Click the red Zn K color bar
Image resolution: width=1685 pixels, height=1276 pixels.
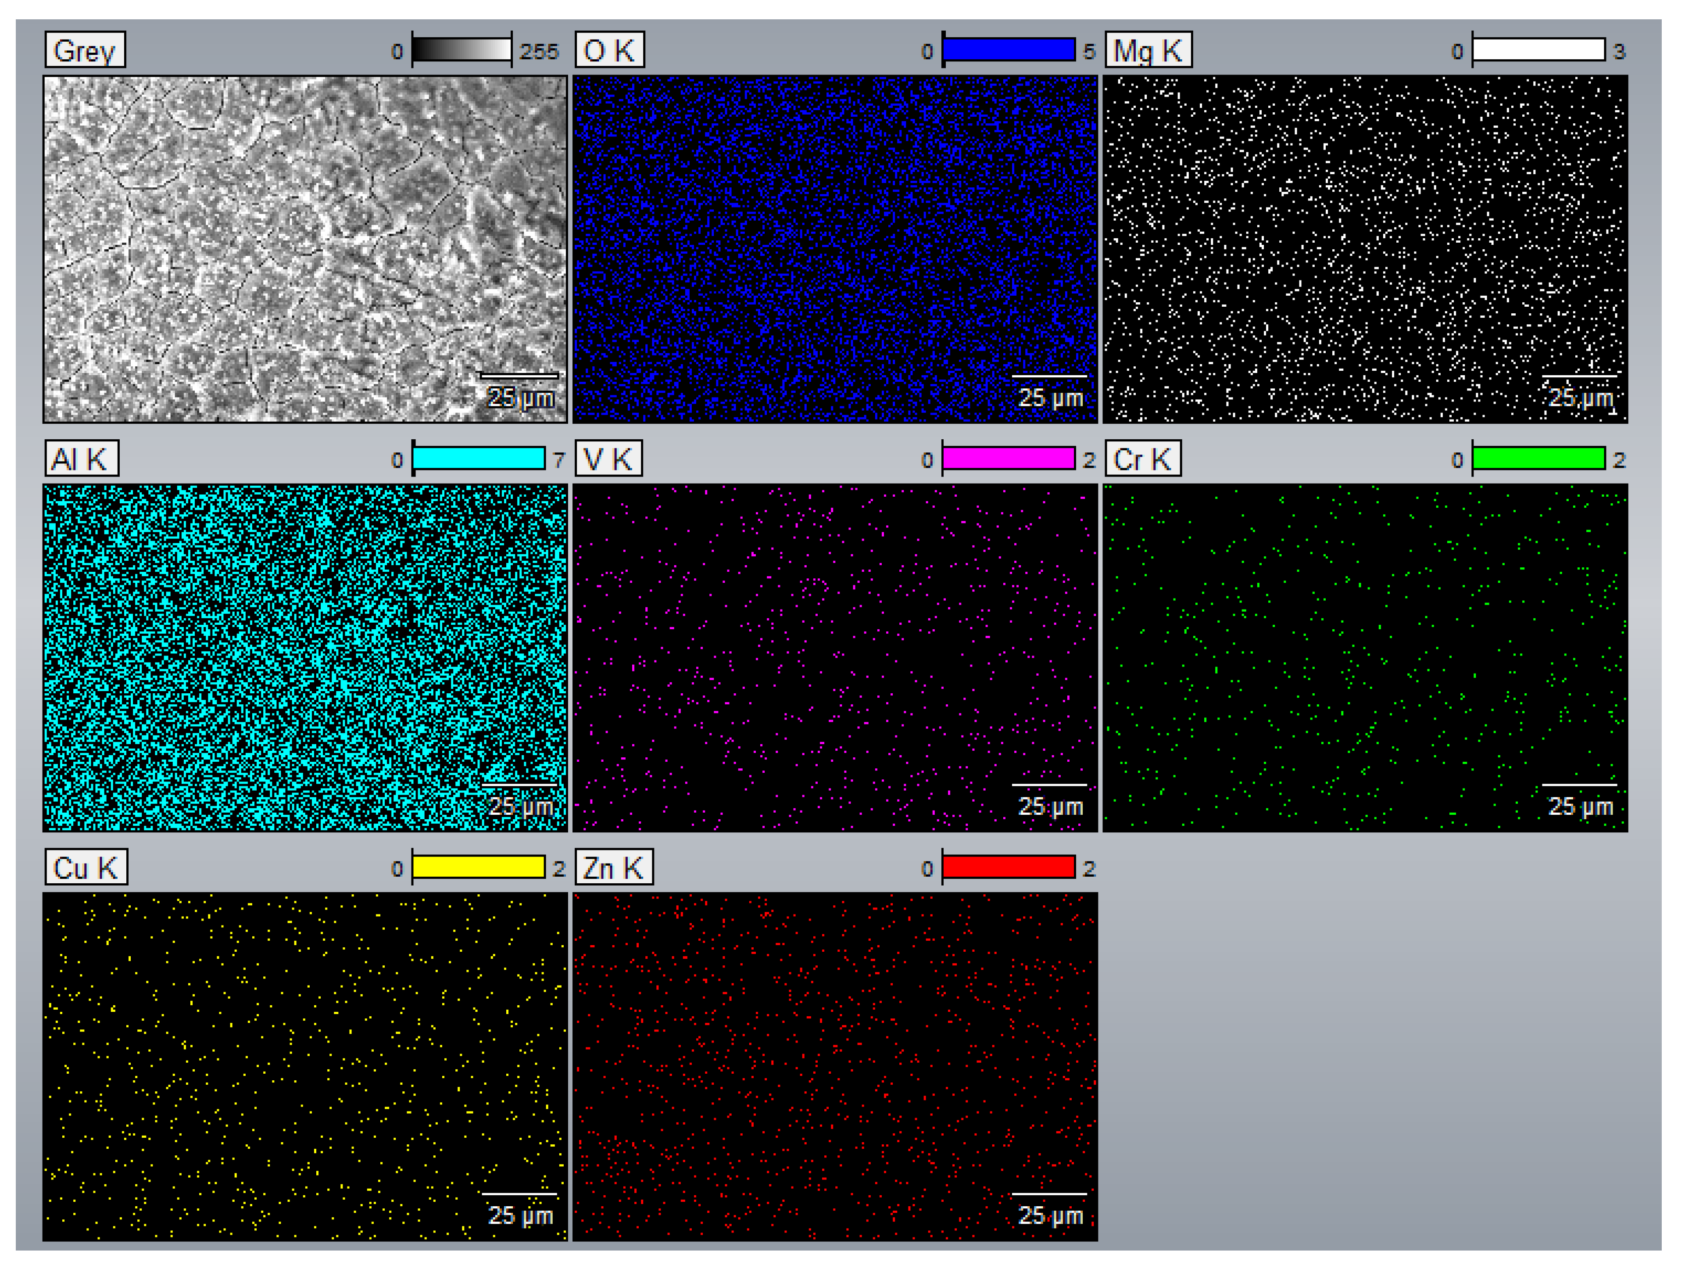click(x=1009, y=867)
